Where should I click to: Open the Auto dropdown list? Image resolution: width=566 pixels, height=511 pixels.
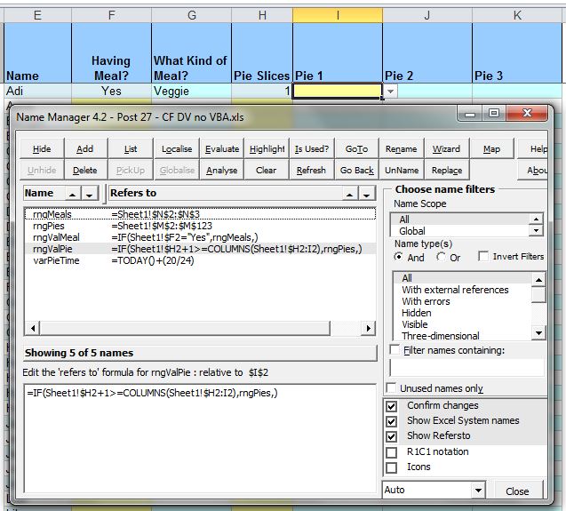[x=478, y=491]
